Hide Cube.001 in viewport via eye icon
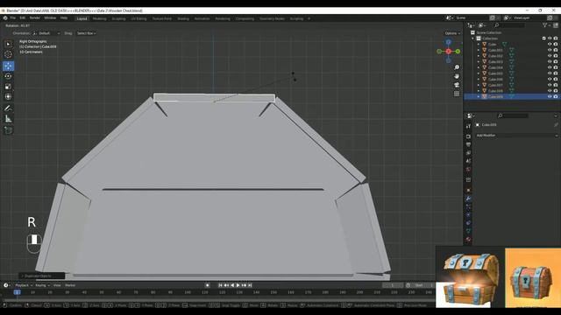 pos(550,51)
